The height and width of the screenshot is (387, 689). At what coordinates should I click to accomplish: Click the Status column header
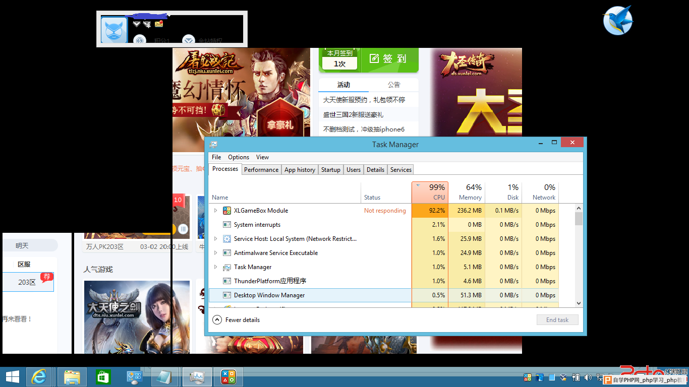pyautogui.click(x=386, y=192)
